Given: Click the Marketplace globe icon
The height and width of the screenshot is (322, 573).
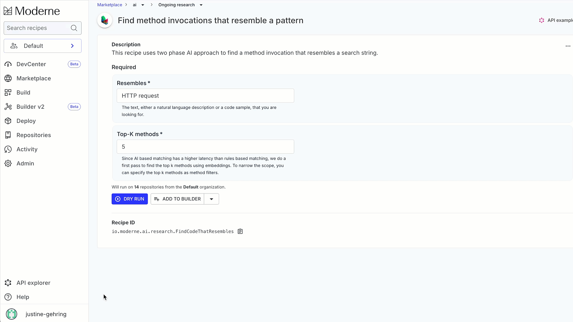Looking at the screenshot, I should pyautogui.click(x=8, y=78).
